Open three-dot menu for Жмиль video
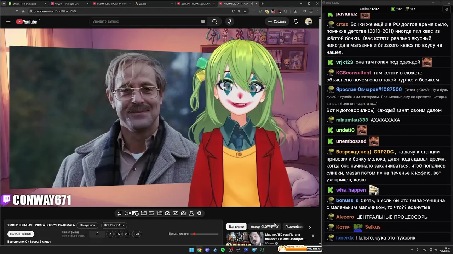Image resolution: width=453 pixels, height=254 pixels. click(313, 235)
